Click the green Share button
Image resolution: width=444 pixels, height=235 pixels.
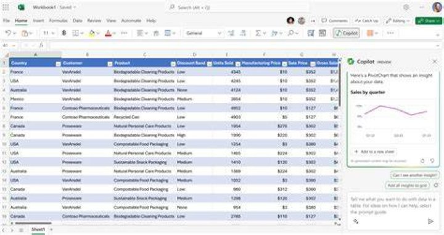tap(429, 21)
